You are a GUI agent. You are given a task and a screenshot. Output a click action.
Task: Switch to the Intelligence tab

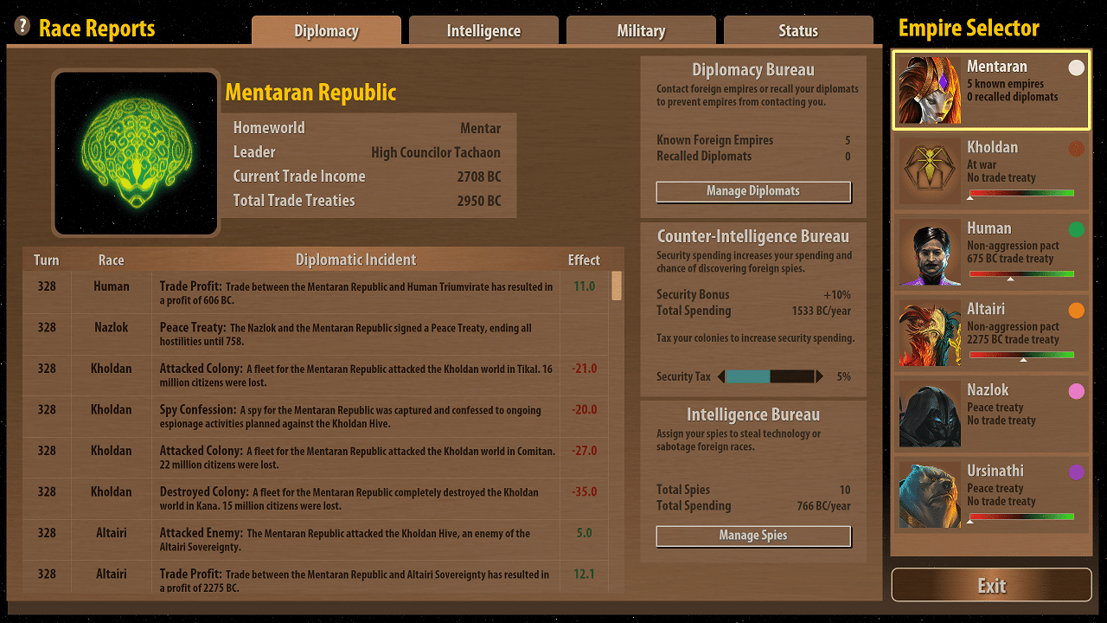(x=483, y=29)
